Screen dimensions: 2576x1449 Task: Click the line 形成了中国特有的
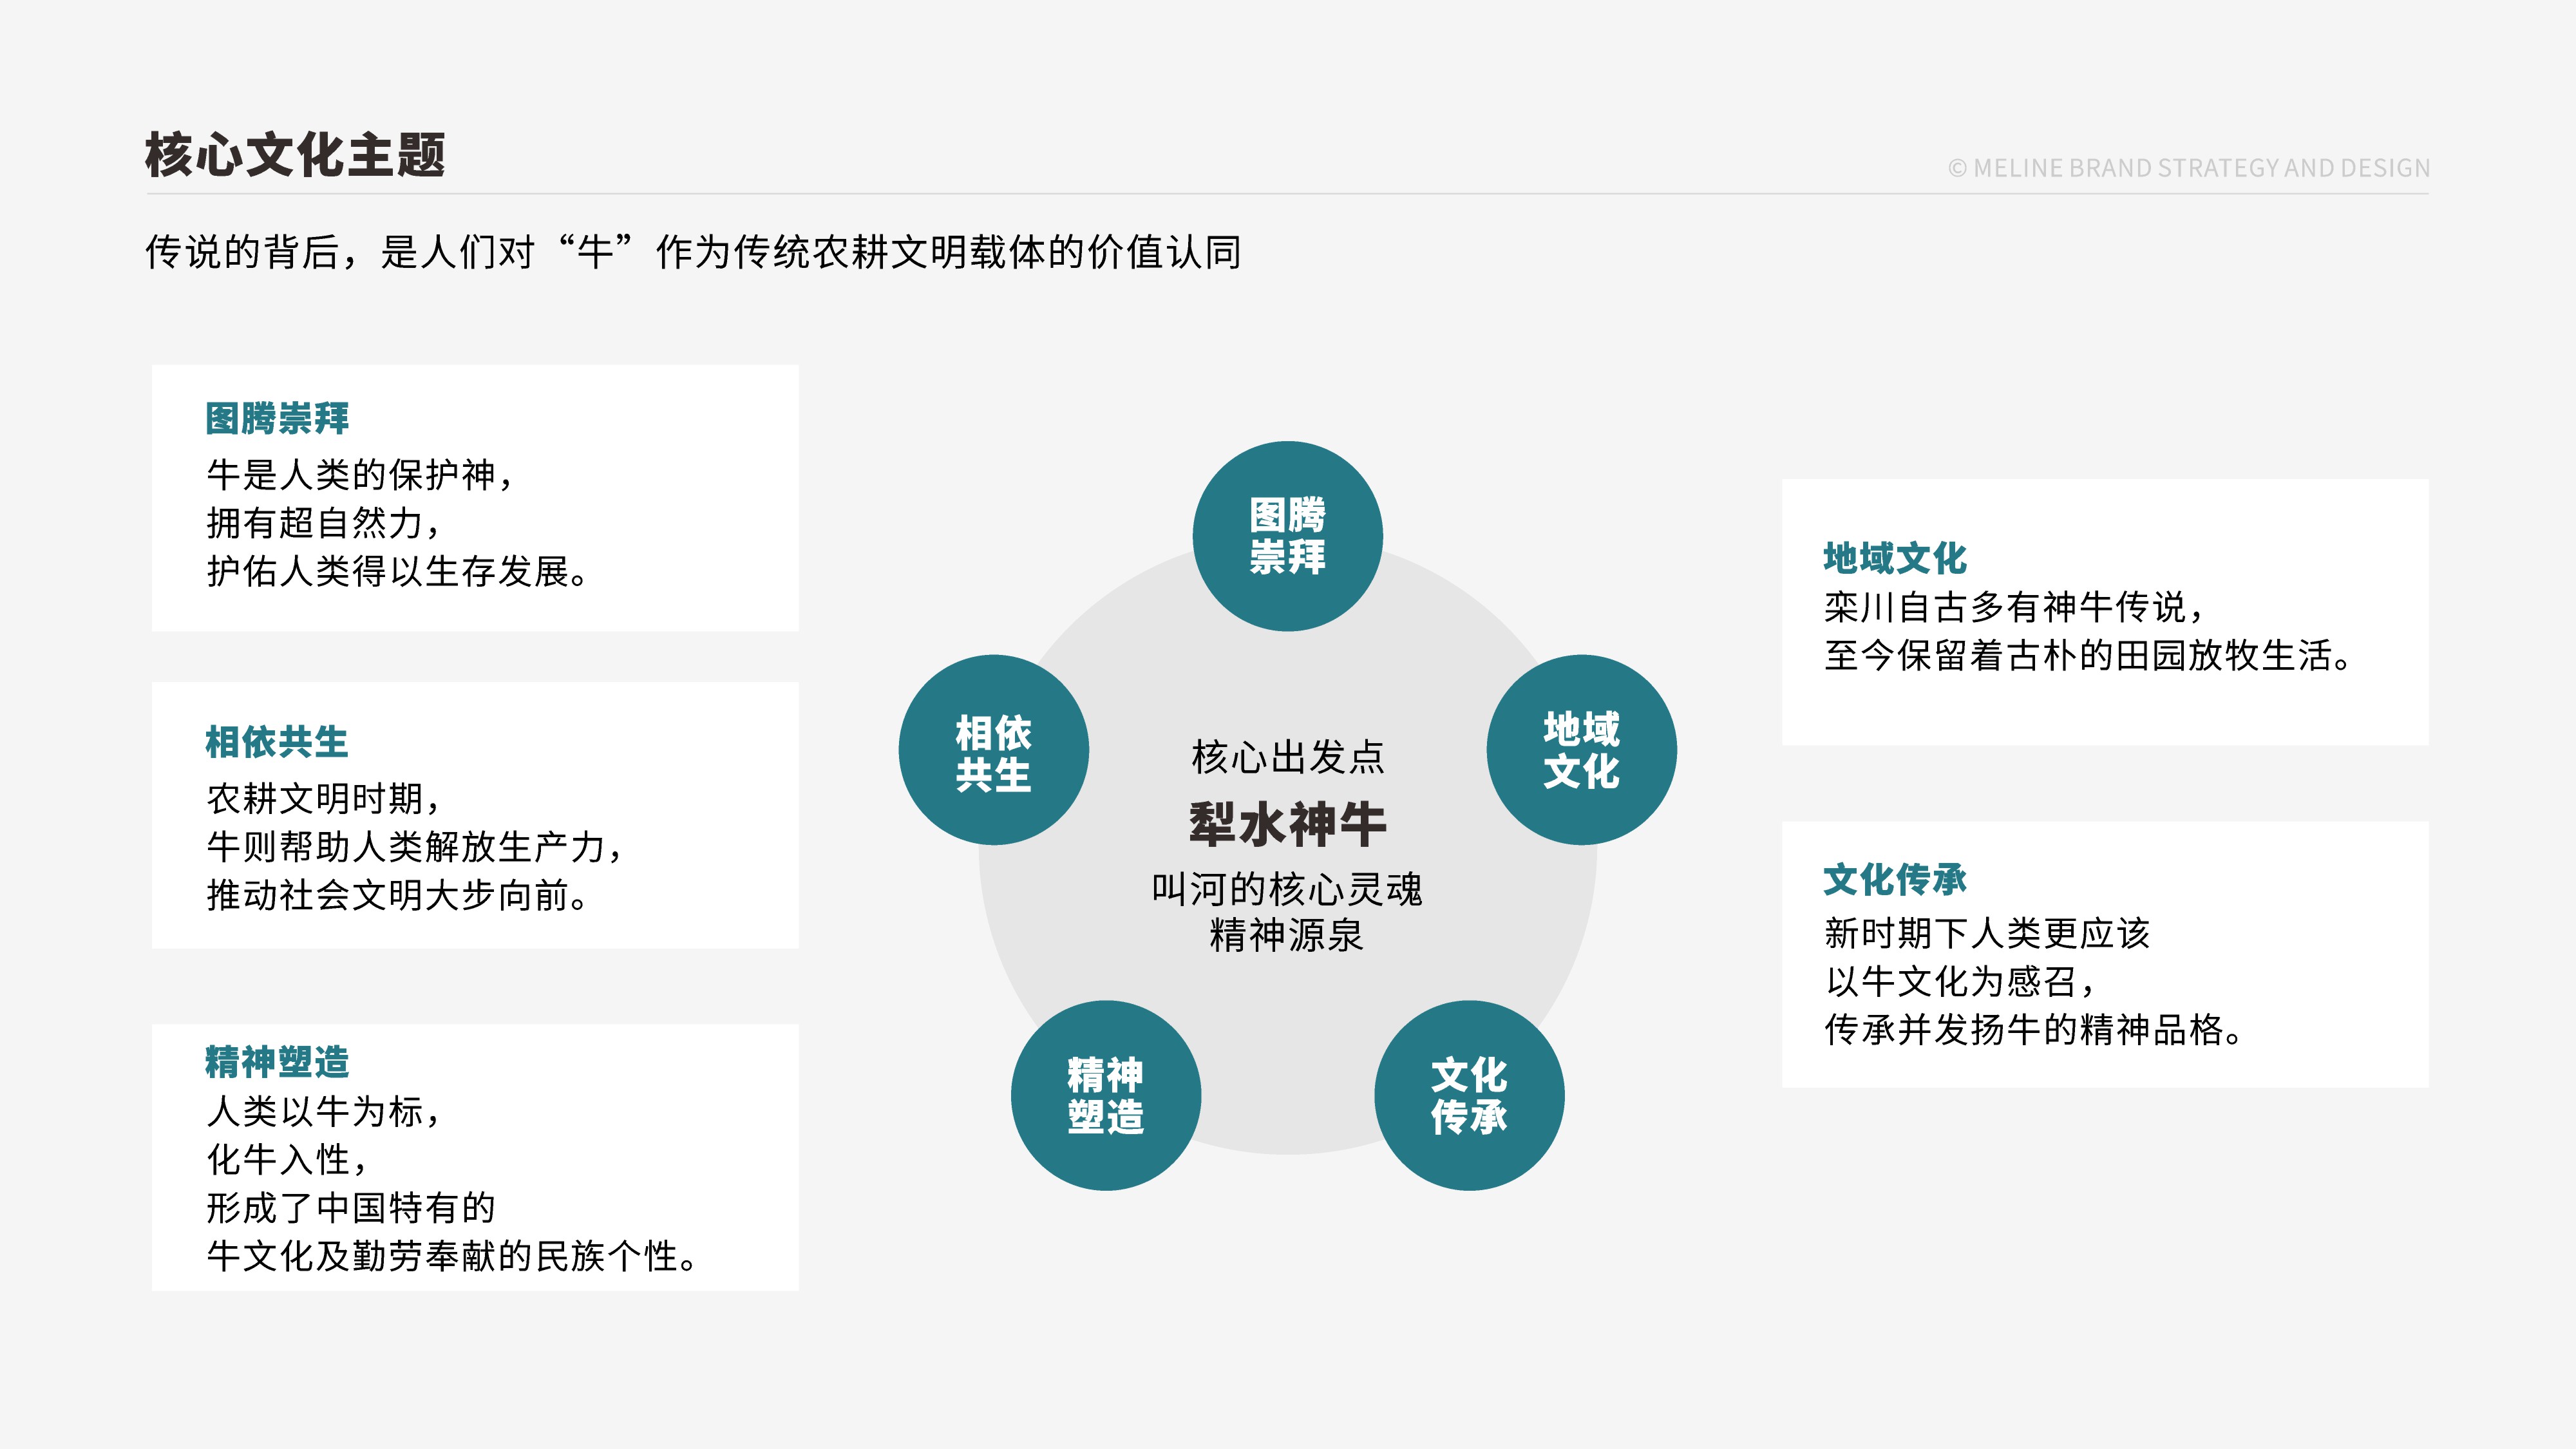351,1208
